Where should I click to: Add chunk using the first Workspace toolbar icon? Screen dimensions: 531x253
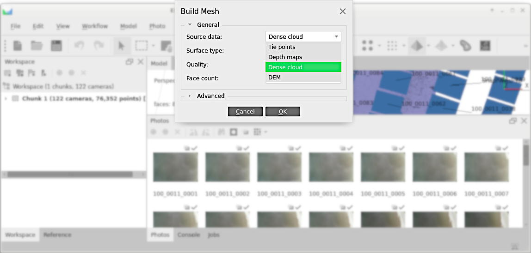(7, 73)
